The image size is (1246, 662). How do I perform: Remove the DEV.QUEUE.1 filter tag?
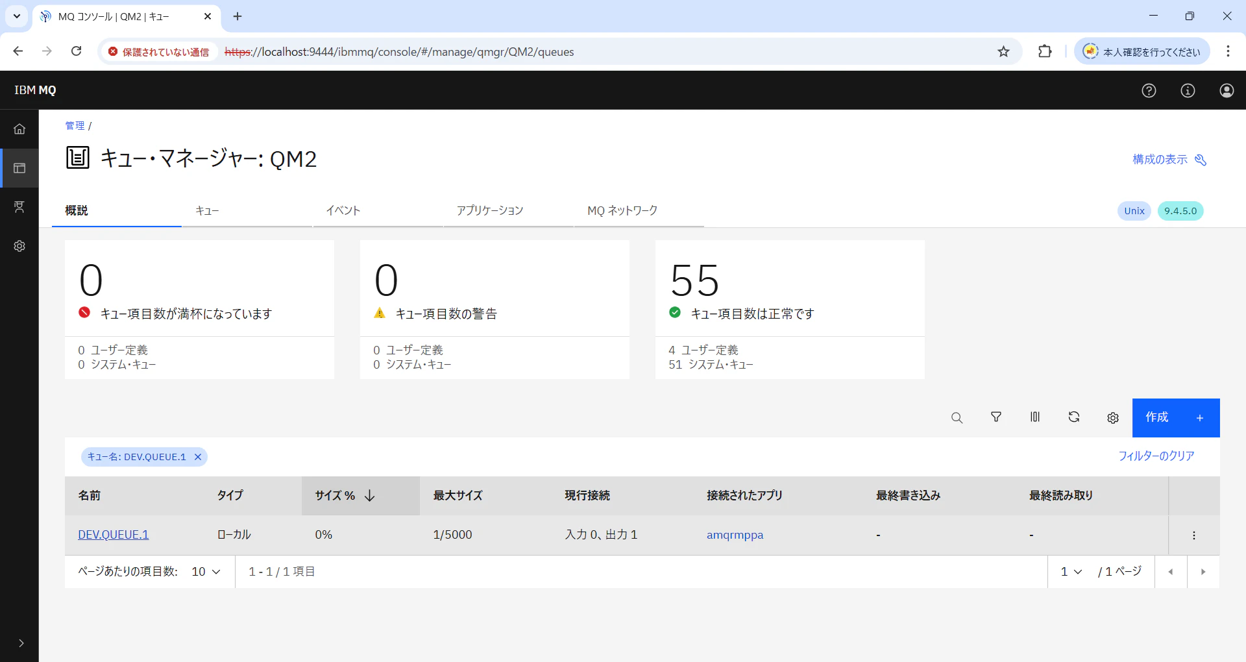198,457
